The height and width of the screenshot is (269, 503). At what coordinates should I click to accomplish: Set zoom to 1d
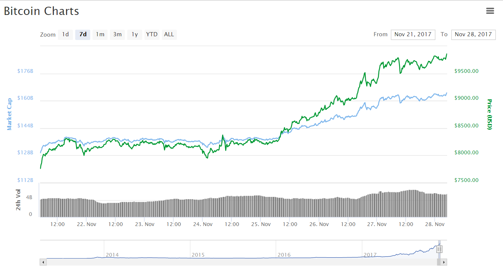65,34
